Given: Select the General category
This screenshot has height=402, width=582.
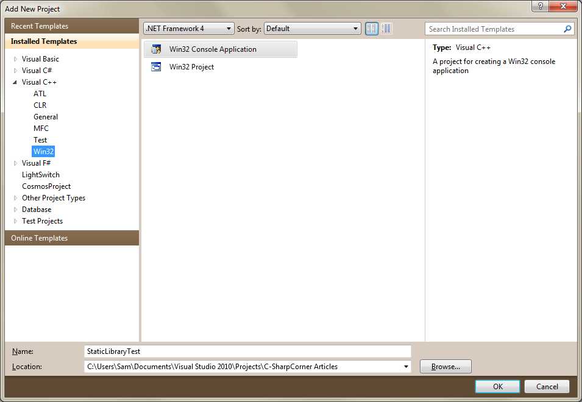Looking at the screenshot, I should [46, 117].
